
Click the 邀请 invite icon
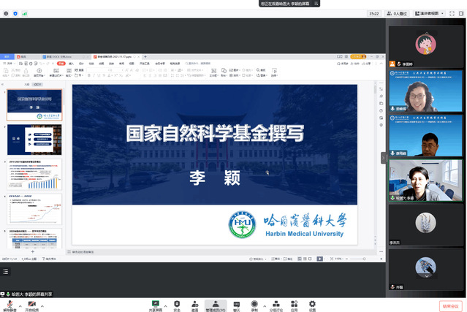click(x=194, y=303)
